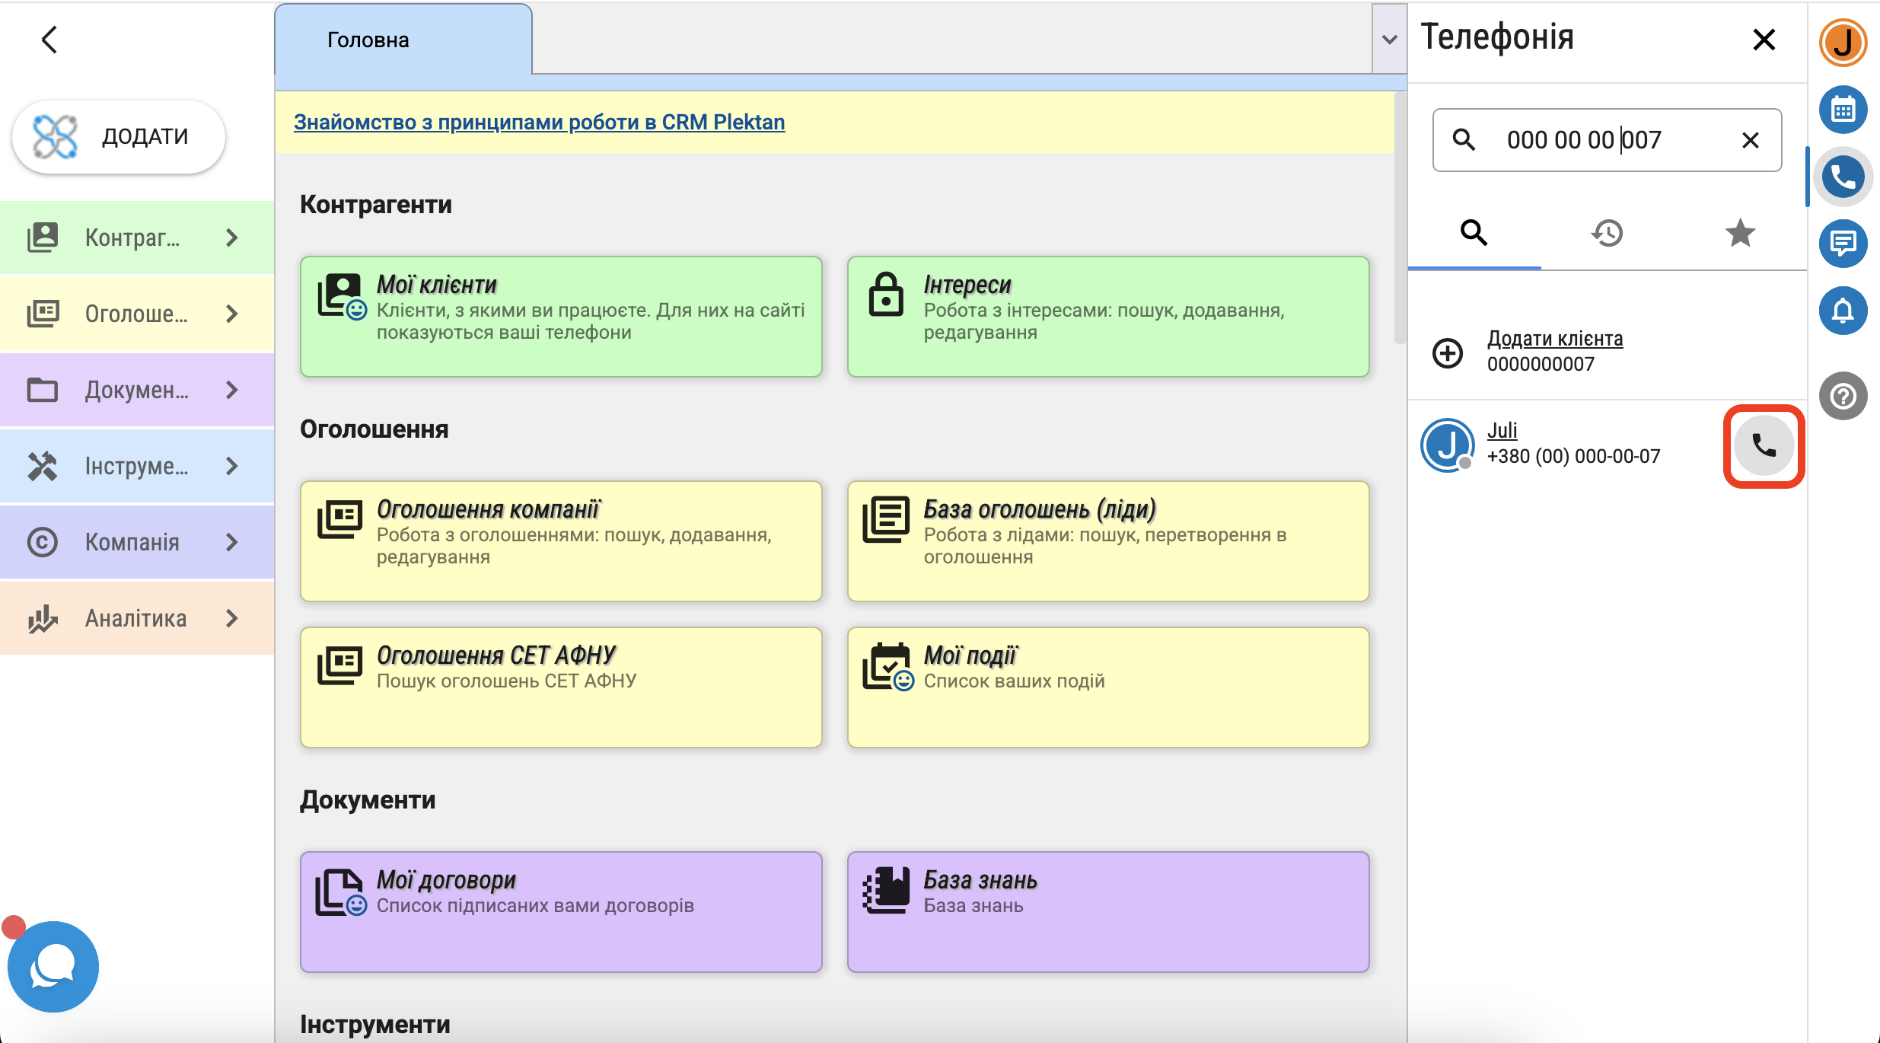Switch to favorites star tab
1880x1043 pixels.
(1740, 233)
